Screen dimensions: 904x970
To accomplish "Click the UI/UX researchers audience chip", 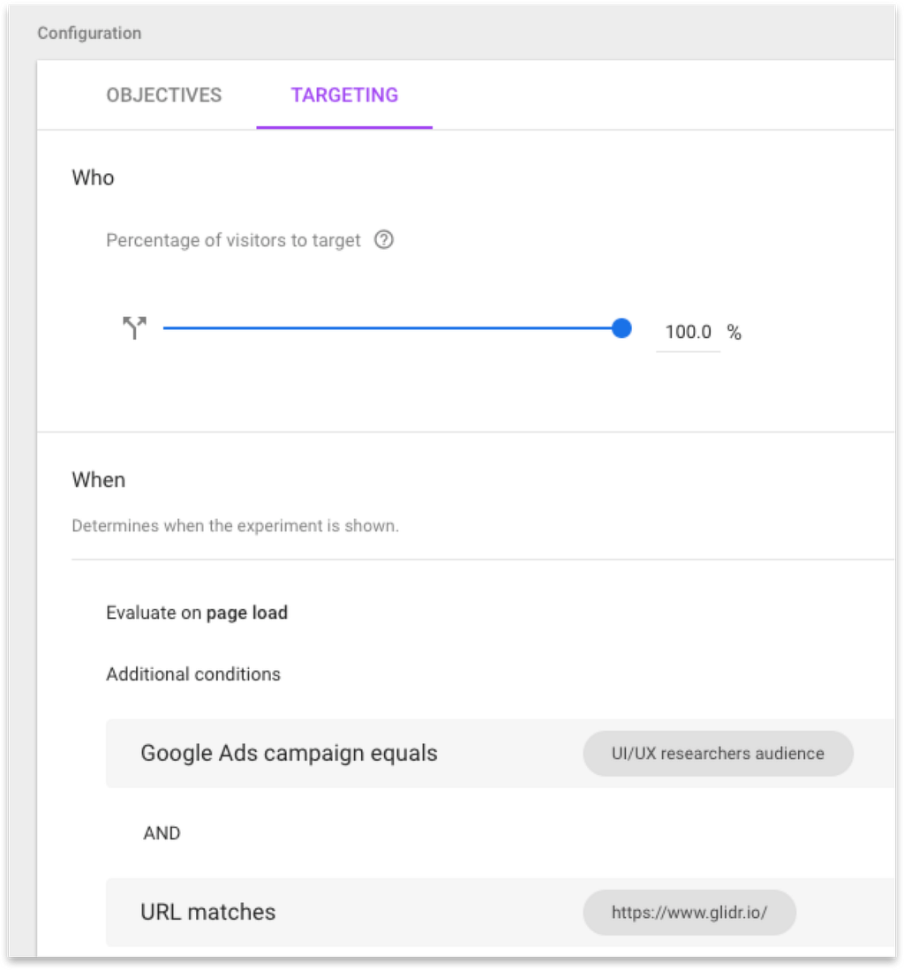I will 718,754.
